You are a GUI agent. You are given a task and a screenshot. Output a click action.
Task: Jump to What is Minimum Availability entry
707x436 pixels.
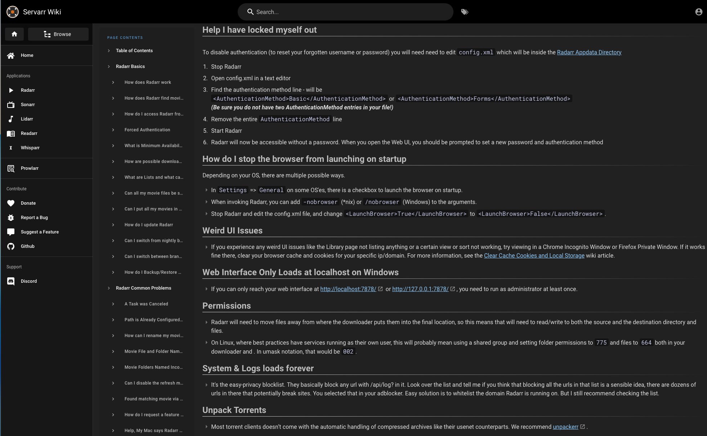pyautogui.click(x=153, y=146)
